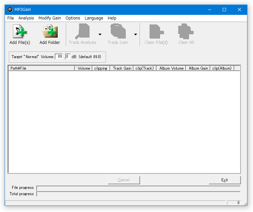This screenshot has height=212, width=253.
Task: Click the window resize grip corner
Action: 245,204
